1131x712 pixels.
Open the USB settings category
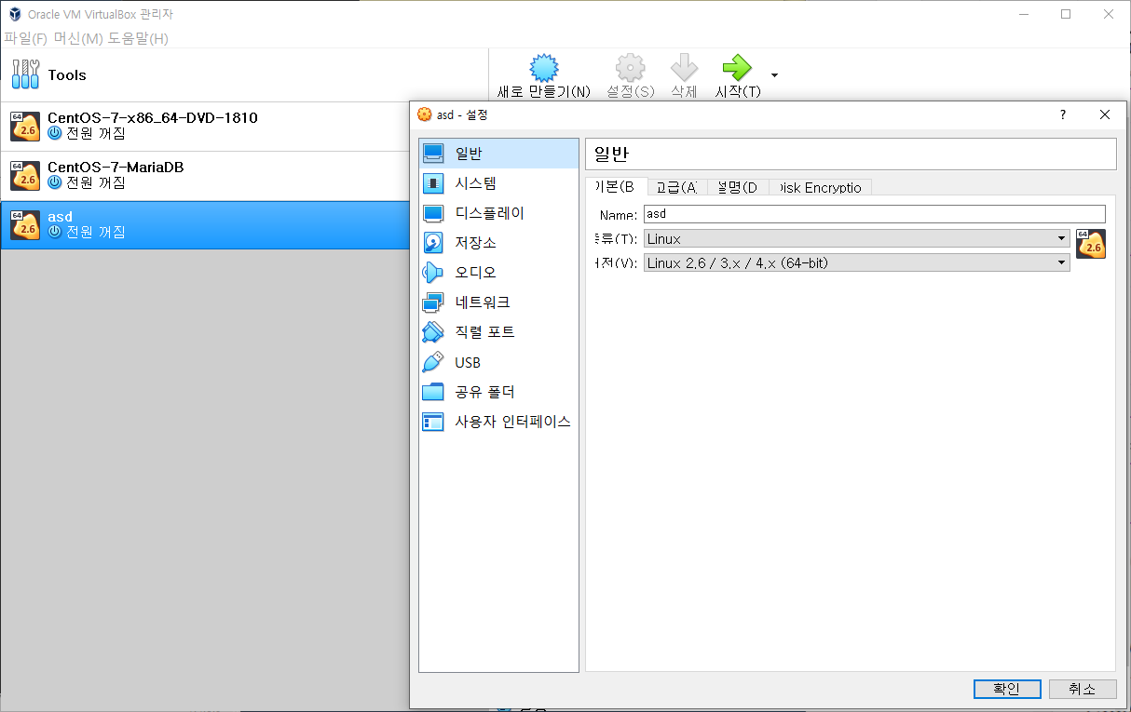point(498,362)
